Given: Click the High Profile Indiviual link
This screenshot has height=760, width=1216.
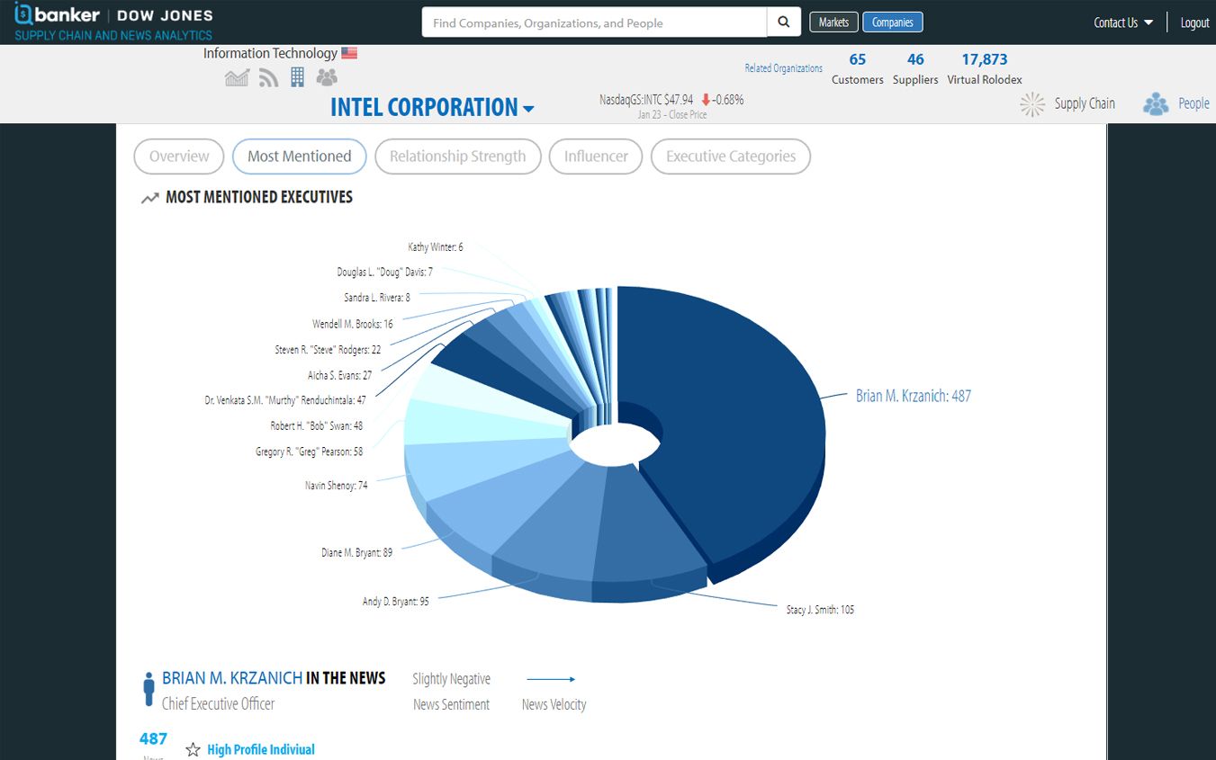Looking at the screenshot, I should point(261,749).
